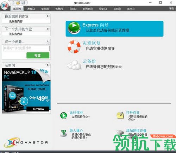Click the NovaStor logo at the bottom left
This screenshot has height=153, width=176.
point(26,142)
